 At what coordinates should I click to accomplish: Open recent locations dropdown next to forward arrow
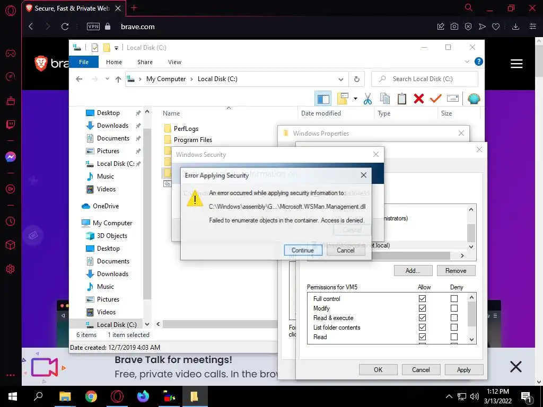coord(107,79)
